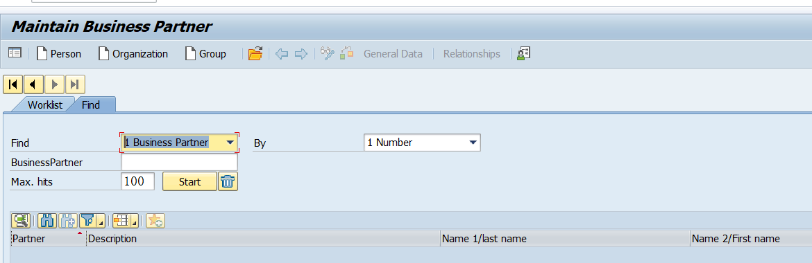Expand the layout options arrow
The width and height of the screenshot is (812, 263).
135,222
